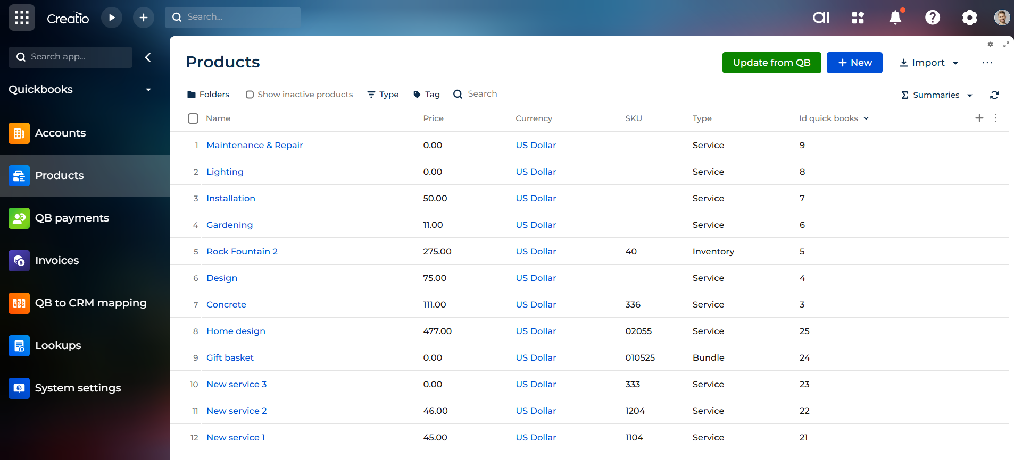Open the Summaries dropdown

937,95
